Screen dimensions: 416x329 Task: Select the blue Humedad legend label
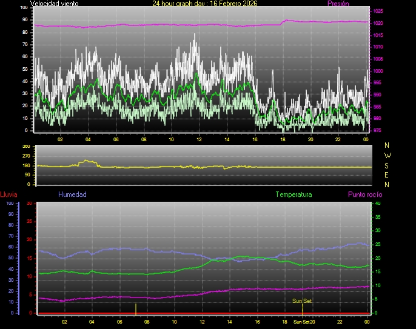point(72,194)
